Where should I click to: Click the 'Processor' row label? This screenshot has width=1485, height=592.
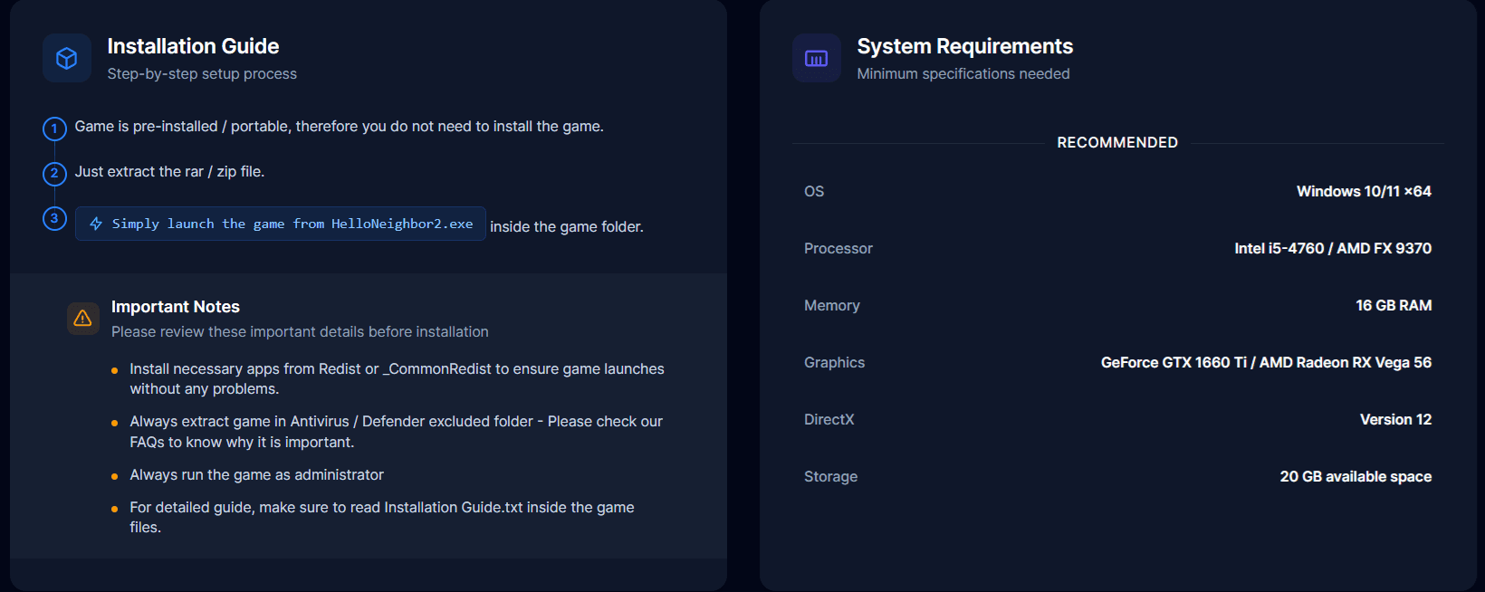click(x=838, y=249)
